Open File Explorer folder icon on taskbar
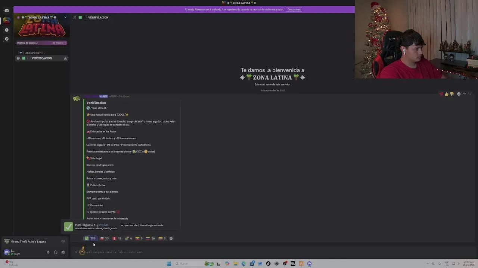The width and height of the screenshot is (478, 268). [x=235, y=264]
